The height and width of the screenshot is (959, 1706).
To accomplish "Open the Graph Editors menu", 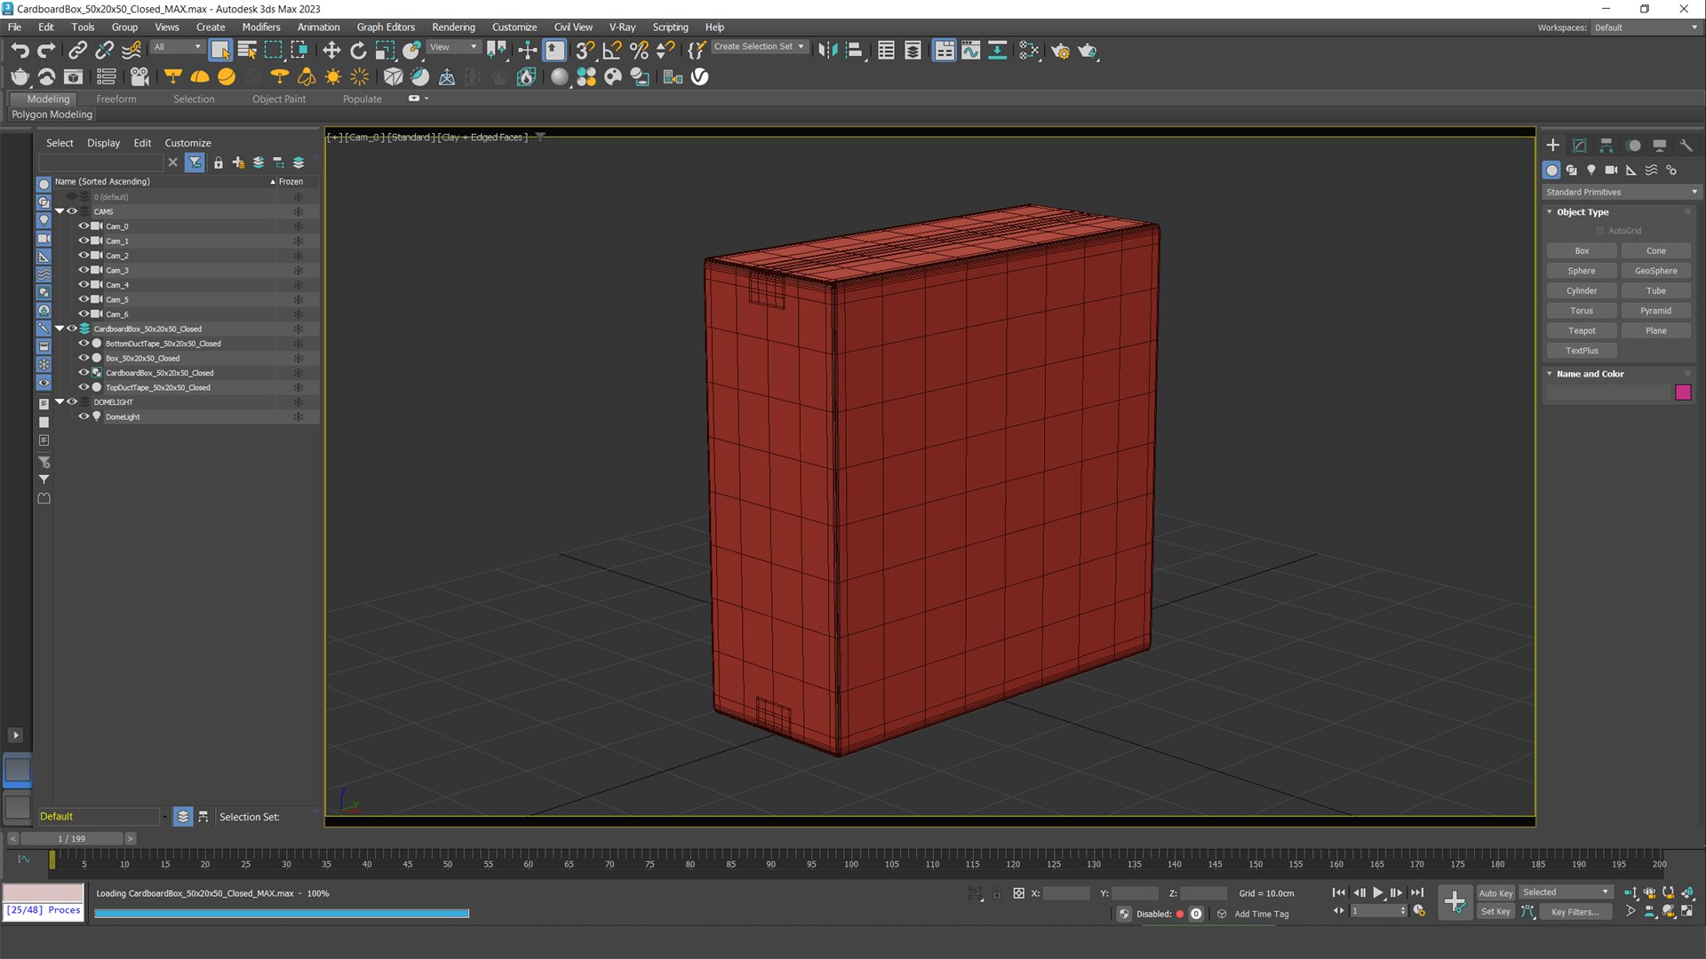I will click(386, 28).
